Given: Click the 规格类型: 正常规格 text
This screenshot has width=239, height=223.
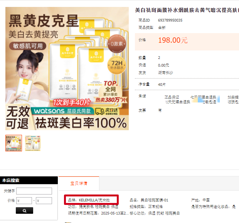Looking at the screenshot, I should [146, 207].
